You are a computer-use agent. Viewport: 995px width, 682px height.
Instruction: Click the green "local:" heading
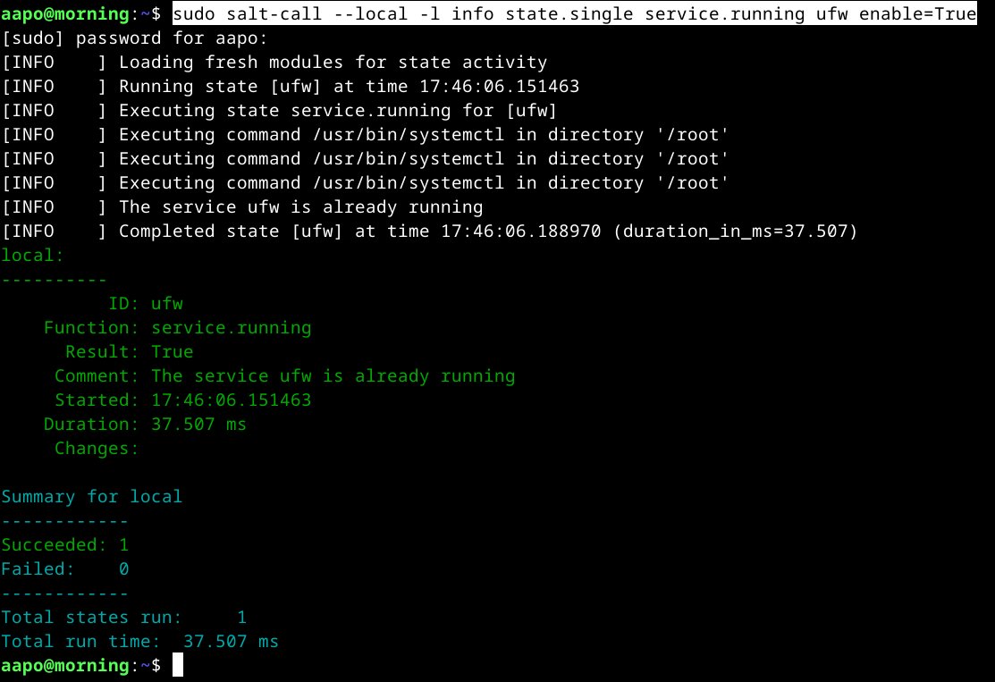click(x=33, y=256)
